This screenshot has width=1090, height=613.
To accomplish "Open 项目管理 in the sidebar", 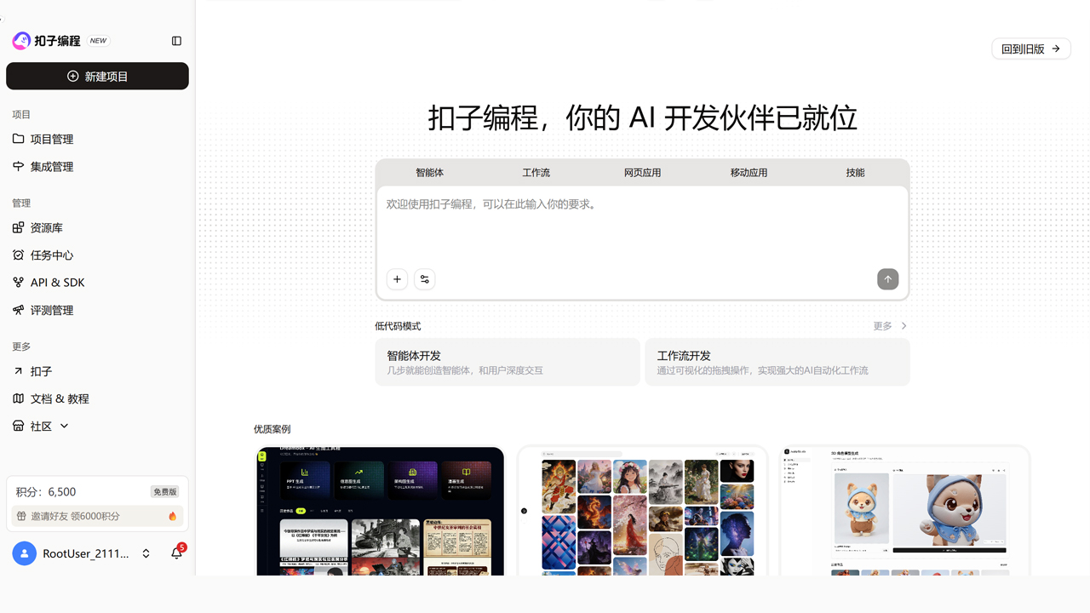I will coord(97,139).
